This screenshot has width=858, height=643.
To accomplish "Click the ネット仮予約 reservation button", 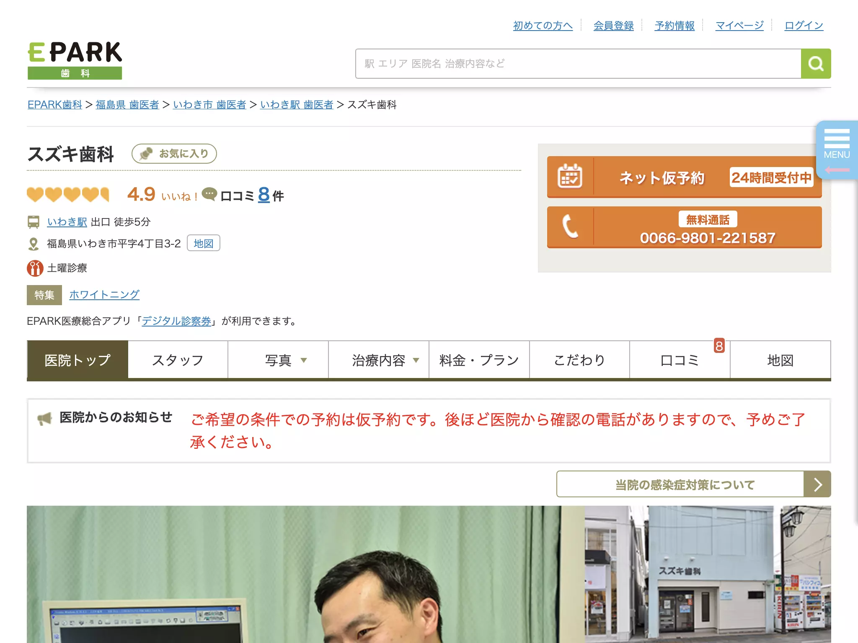I will tap(684, 177).
